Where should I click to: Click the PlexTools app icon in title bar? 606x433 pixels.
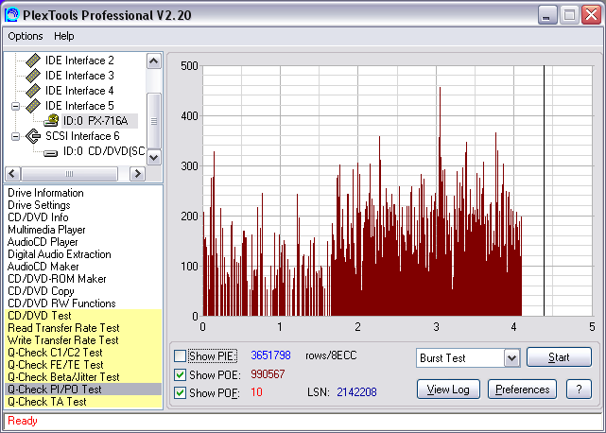[x=12, y=15]
